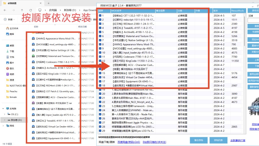259x146 pixels.
Task: Open the 音乐 folder in sidebar
Action: coord(12,68)
